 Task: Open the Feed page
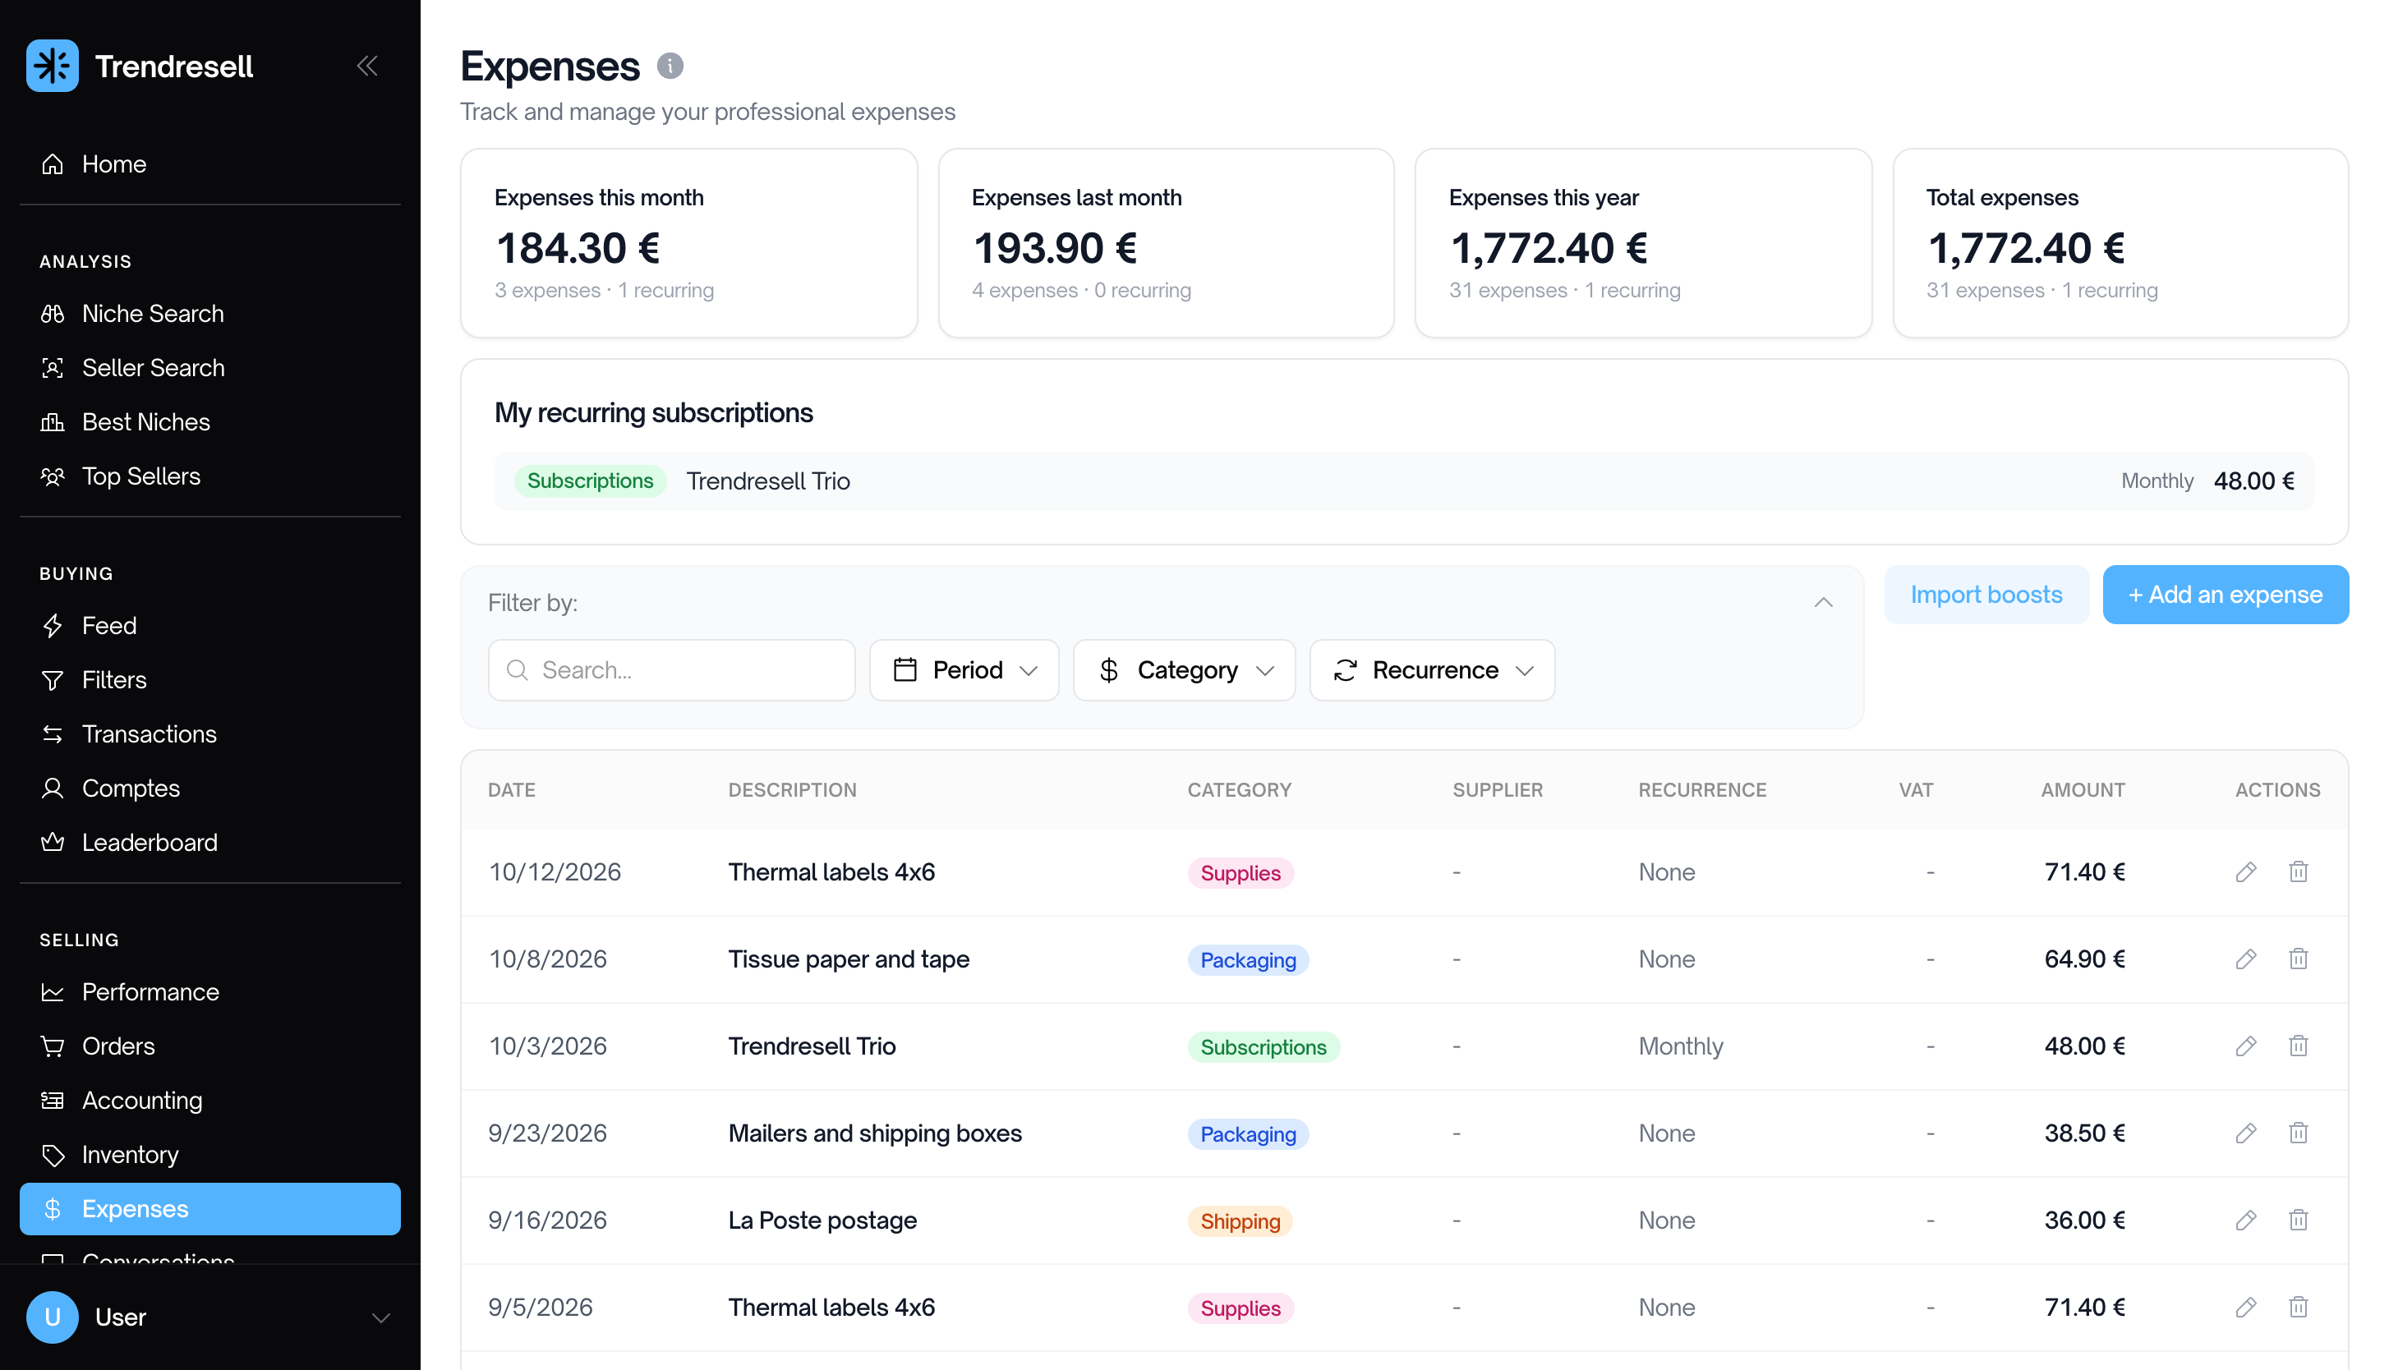[x=209, y=626]
